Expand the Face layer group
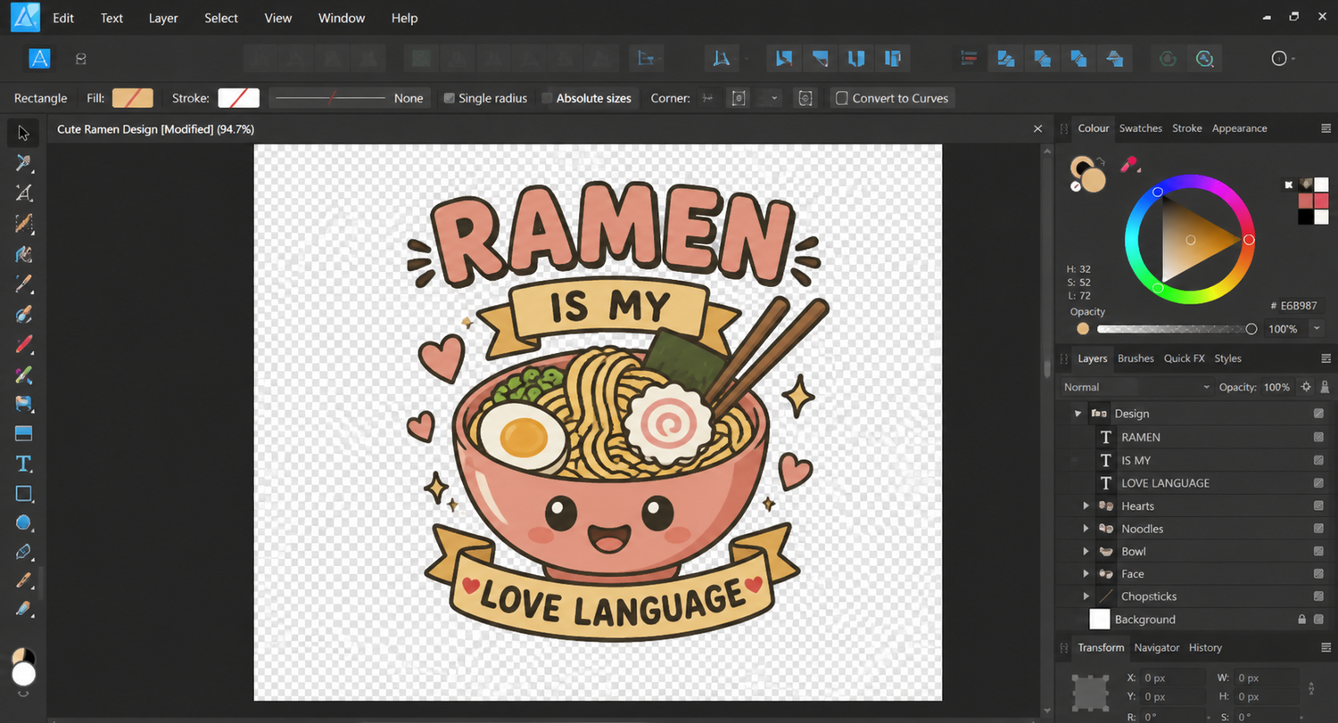Viewport: 1338px width, 723px height. (1086, 574)
